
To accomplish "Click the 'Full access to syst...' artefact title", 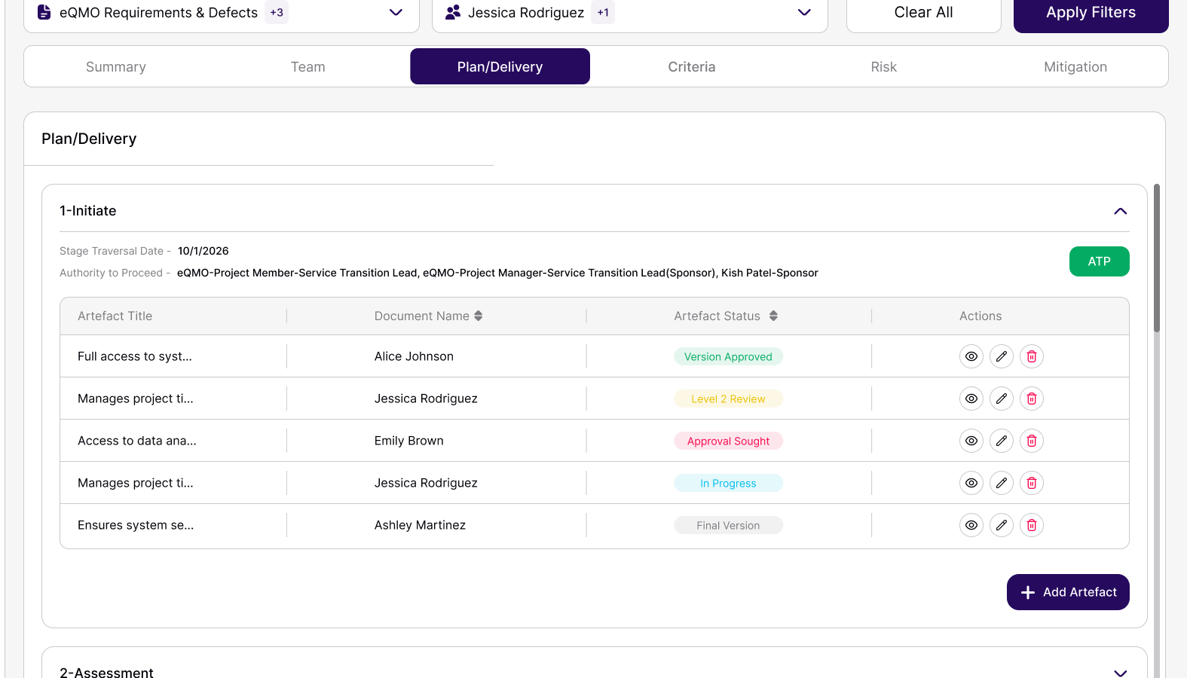I will tap(135, 356).
